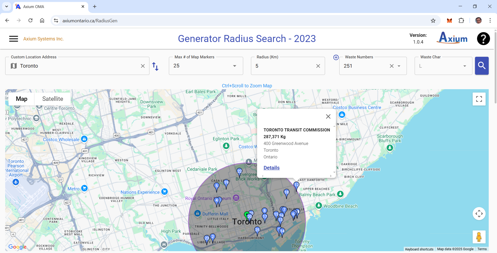Select map marker number 13

pos(280,221)
